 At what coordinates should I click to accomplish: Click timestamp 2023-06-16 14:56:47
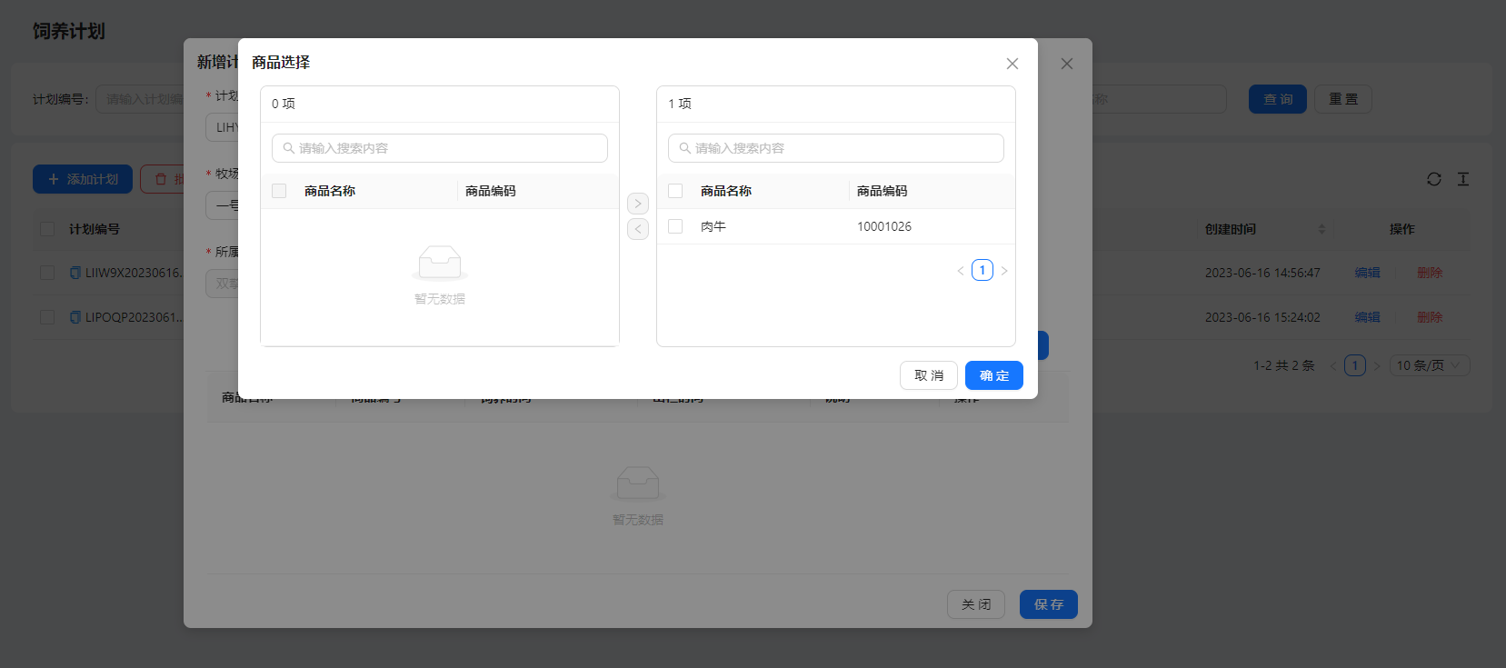pos(1262,273)
